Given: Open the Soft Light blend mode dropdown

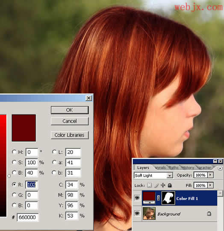Looking at the screenshot, I should tap(153, 175).
